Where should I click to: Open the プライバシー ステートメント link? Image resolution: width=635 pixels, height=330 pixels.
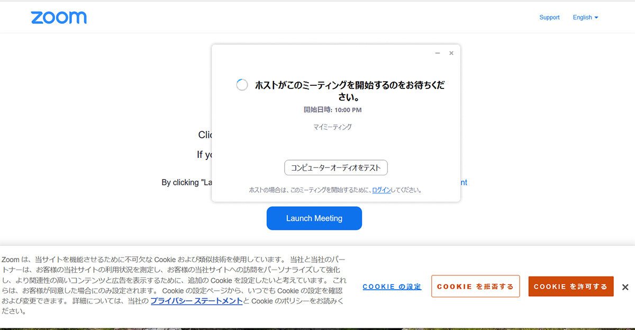point(196,301)
